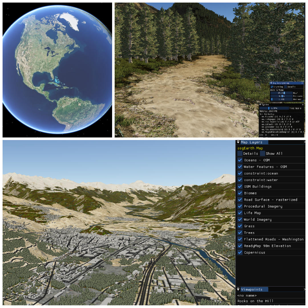Disable the Water Features - OSM layer
308x308 pixels.
[x=240, y=167]
